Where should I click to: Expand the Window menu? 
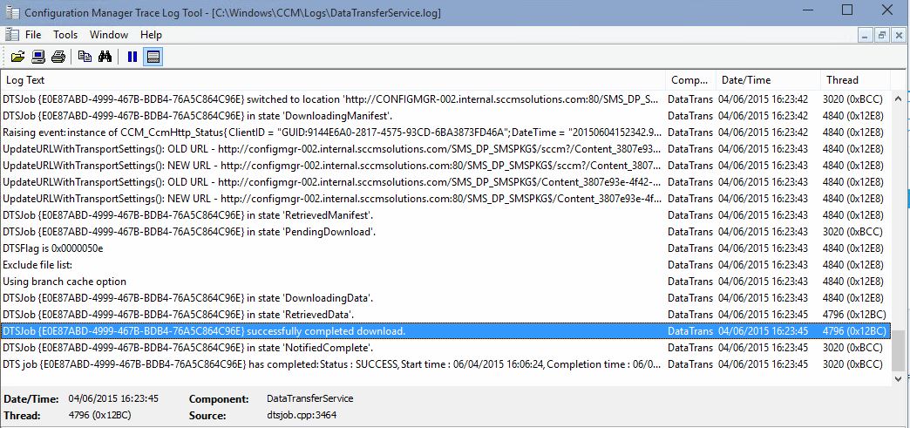click(x=109, y=35)
